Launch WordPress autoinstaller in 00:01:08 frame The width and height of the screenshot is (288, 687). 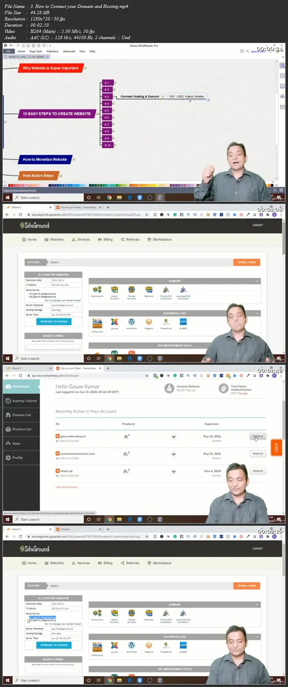click(132, 324)
